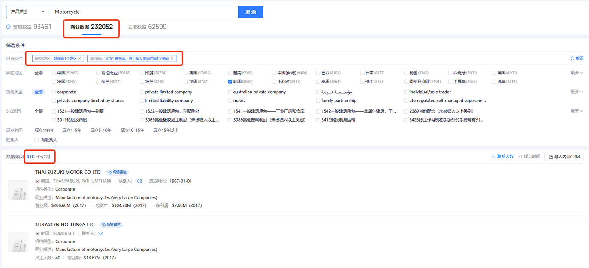Check the 日本 region checkbox
589x268 pixels.
pos(362,73)
